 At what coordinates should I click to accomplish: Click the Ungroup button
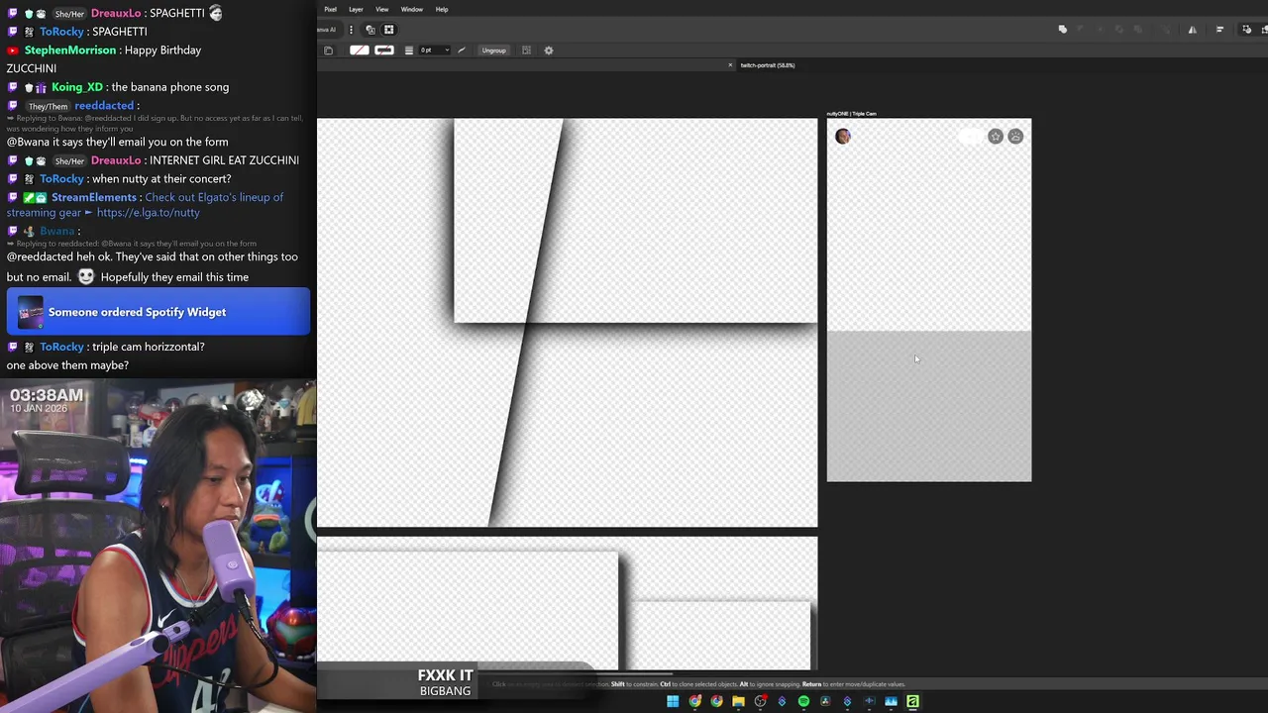[493, 51]
